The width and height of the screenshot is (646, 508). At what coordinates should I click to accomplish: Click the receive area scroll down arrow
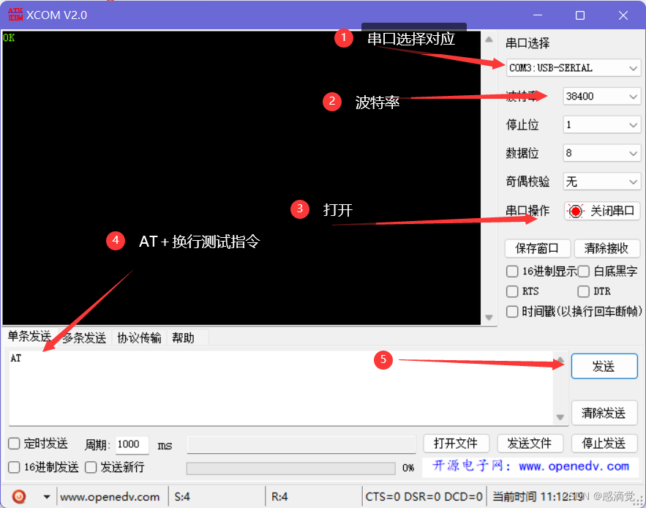click(489, 318)
